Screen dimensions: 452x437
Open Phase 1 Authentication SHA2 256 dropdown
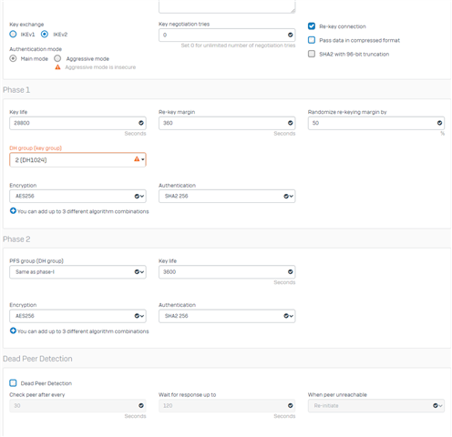click(x=227, y=196)
